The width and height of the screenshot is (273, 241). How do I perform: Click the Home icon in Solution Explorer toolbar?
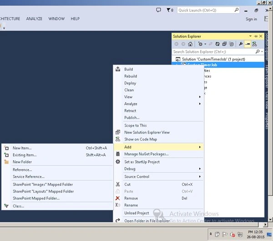[190, 44]
